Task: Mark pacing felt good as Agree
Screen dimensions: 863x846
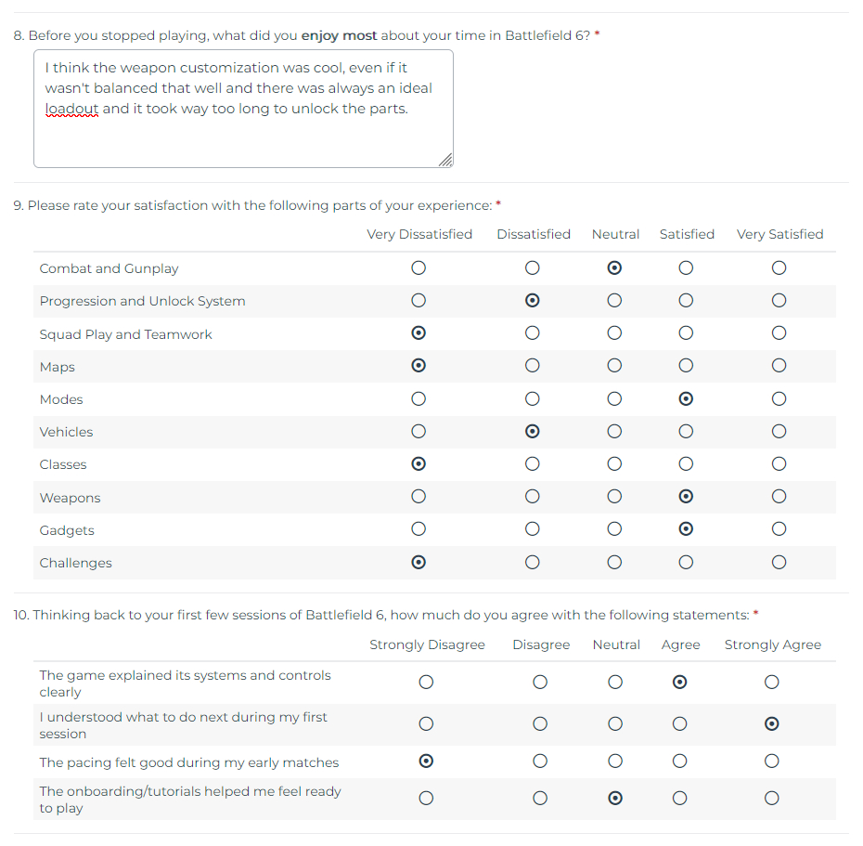Action: click(x=679, y=762)
